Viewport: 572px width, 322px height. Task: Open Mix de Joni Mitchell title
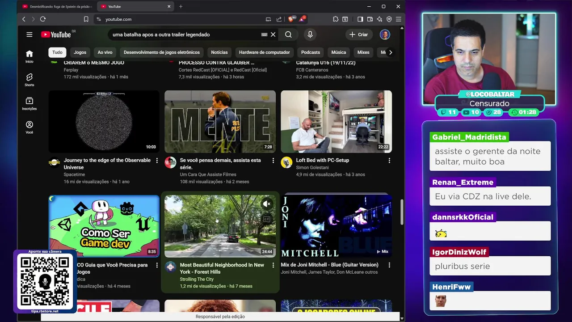[329, 265]
